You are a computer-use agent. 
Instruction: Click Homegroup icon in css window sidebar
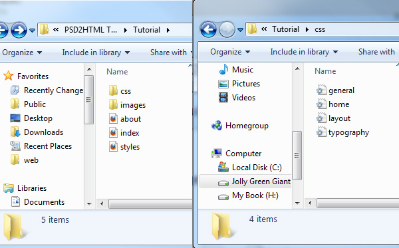tap(217, 126)
